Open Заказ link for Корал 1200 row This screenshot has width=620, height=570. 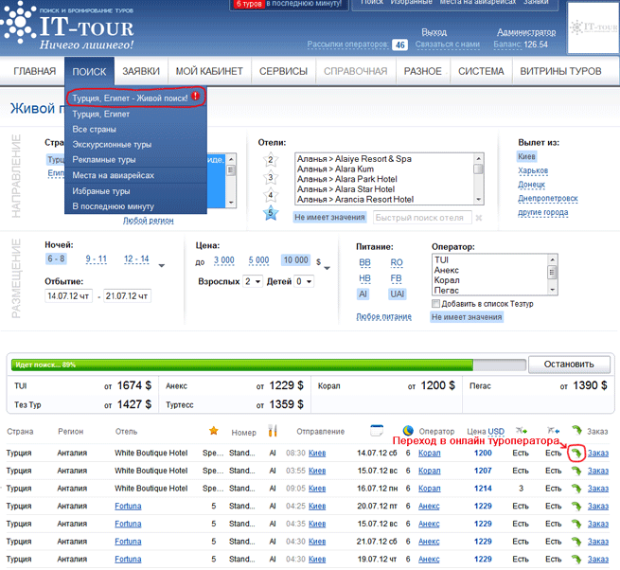[598, 453]
